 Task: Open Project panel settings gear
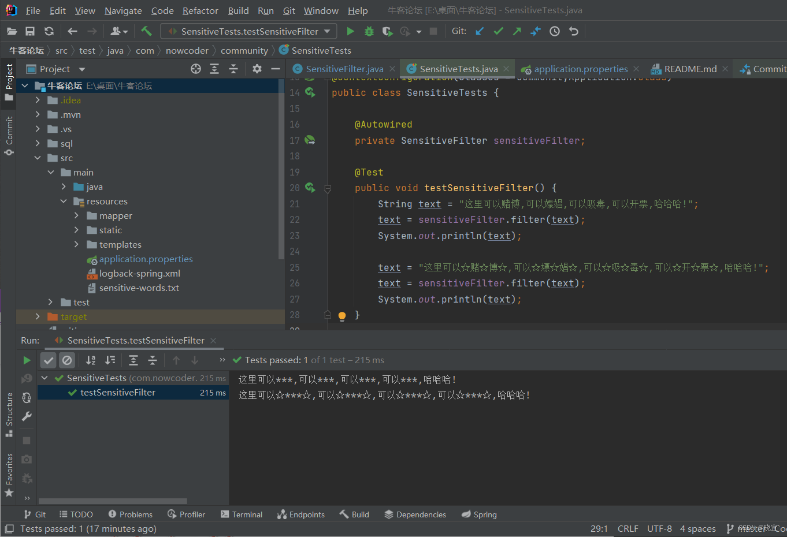point(257,69)
